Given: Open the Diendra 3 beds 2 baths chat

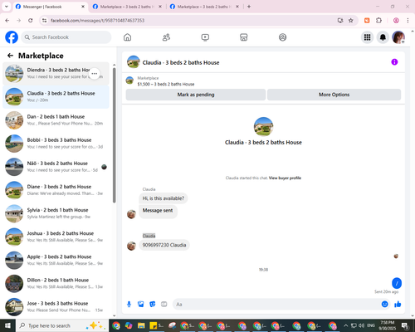Looking at the screenshot, I should [56, 74].
